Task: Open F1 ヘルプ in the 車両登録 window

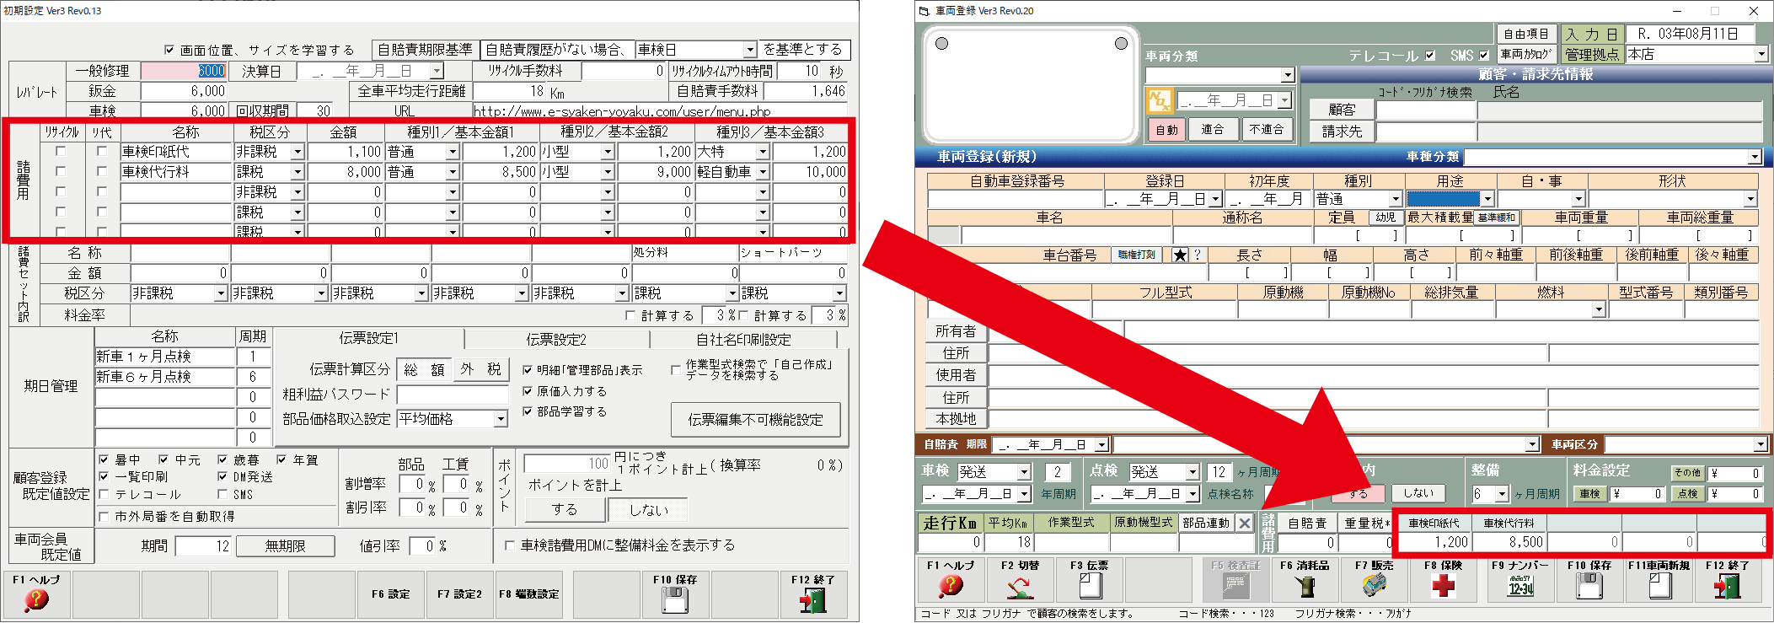Action: click(x=950, y=578)
